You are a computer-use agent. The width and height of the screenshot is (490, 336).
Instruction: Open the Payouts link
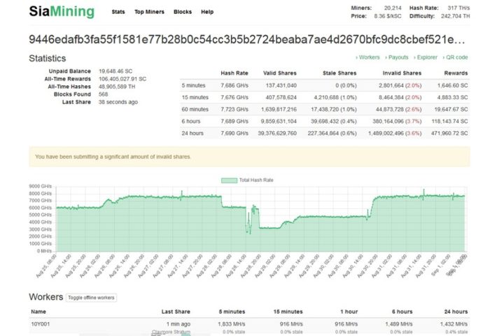click(x=397, y=57)
